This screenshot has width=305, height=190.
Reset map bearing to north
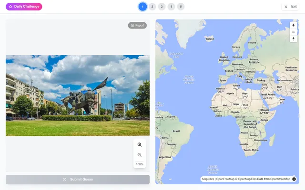coord(294,39)
